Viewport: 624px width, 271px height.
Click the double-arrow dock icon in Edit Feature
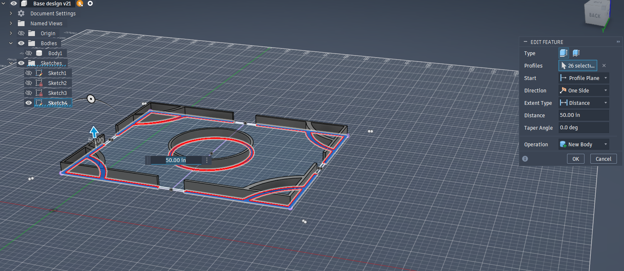(618, 42)
